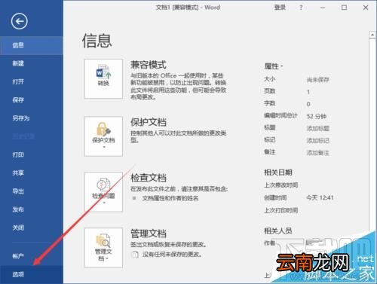Viewport: 377px width, 284px height.
Task: Open the 保护文档 lock button dropdown
Action: click(103, 136)
